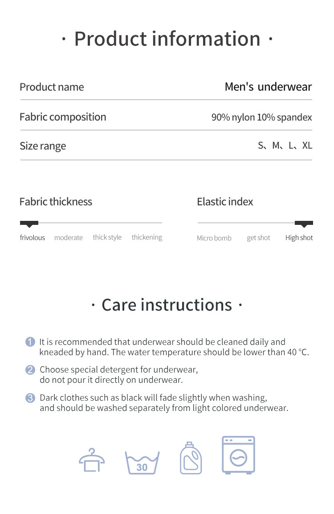334x514 pixels.
Task: Select the 'High shot' elastic label
Action: tap(299, 238)
